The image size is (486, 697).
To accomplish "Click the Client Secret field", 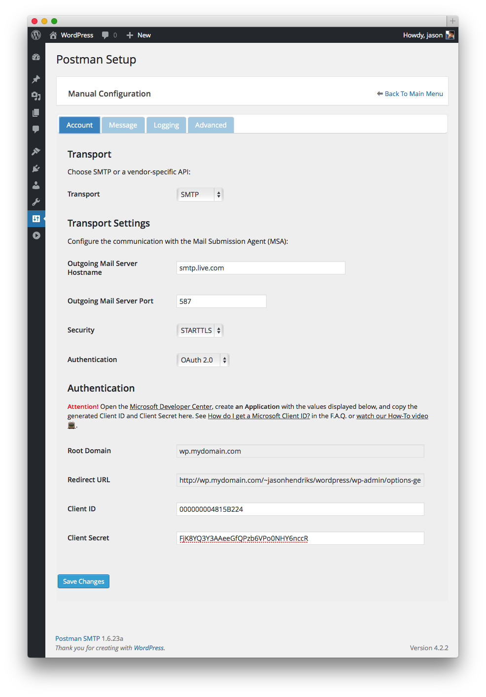I will click(x=300, y=538).
